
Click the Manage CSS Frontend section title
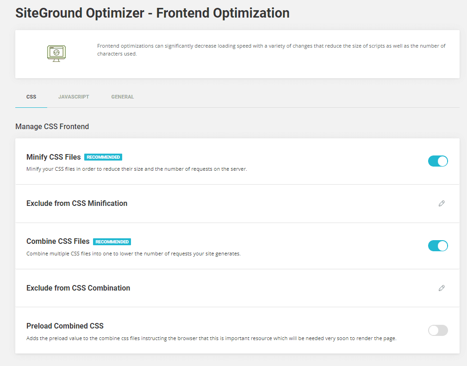click(52, 126)
